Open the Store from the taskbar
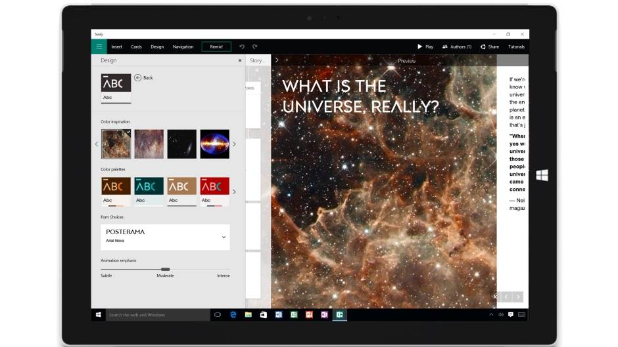The height and width of the screenshot is (347, 618). coord(263,315)
